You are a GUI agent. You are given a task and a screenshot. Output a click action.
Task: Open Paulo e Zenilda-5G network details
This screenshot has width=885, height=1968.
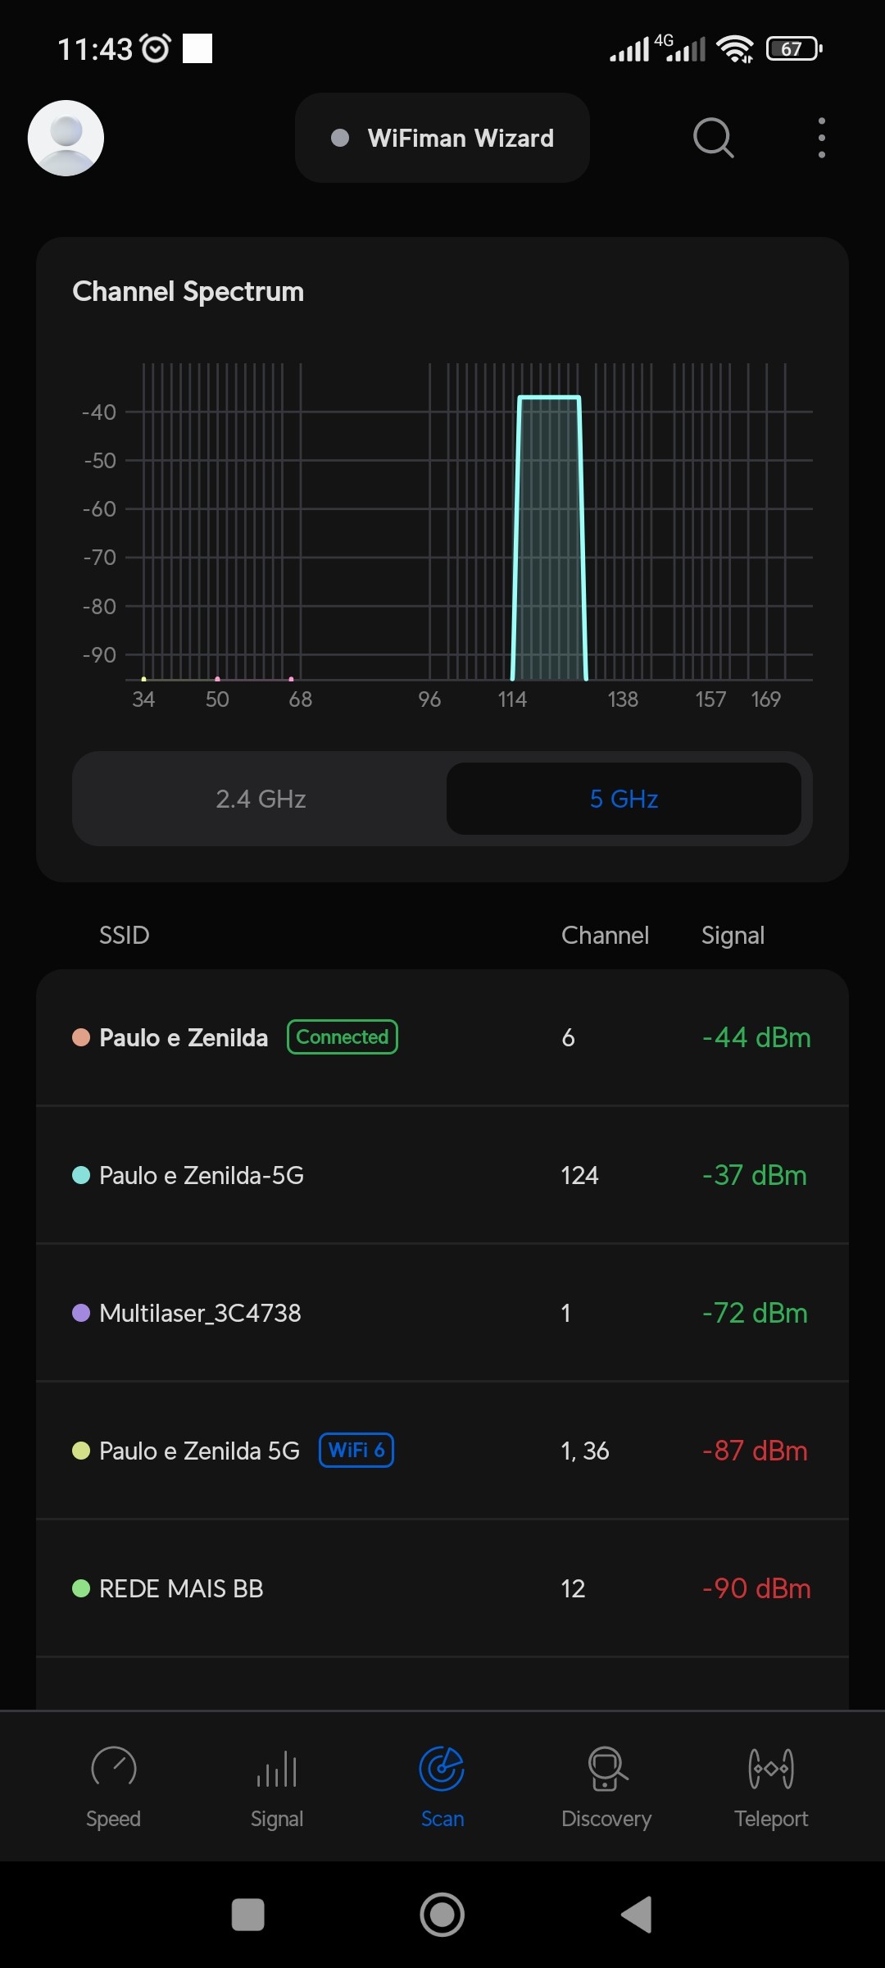[202, 1176]
